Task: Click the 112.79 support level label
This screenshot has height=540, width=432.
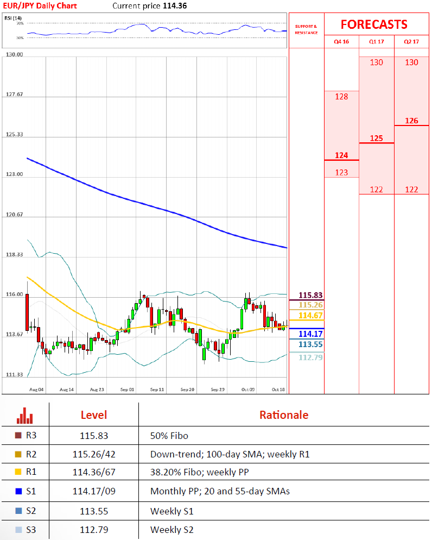Action: (x=310, y=357)
